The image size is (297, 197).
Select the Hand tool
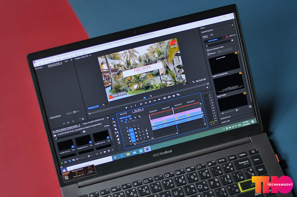(x=118, y=139)
